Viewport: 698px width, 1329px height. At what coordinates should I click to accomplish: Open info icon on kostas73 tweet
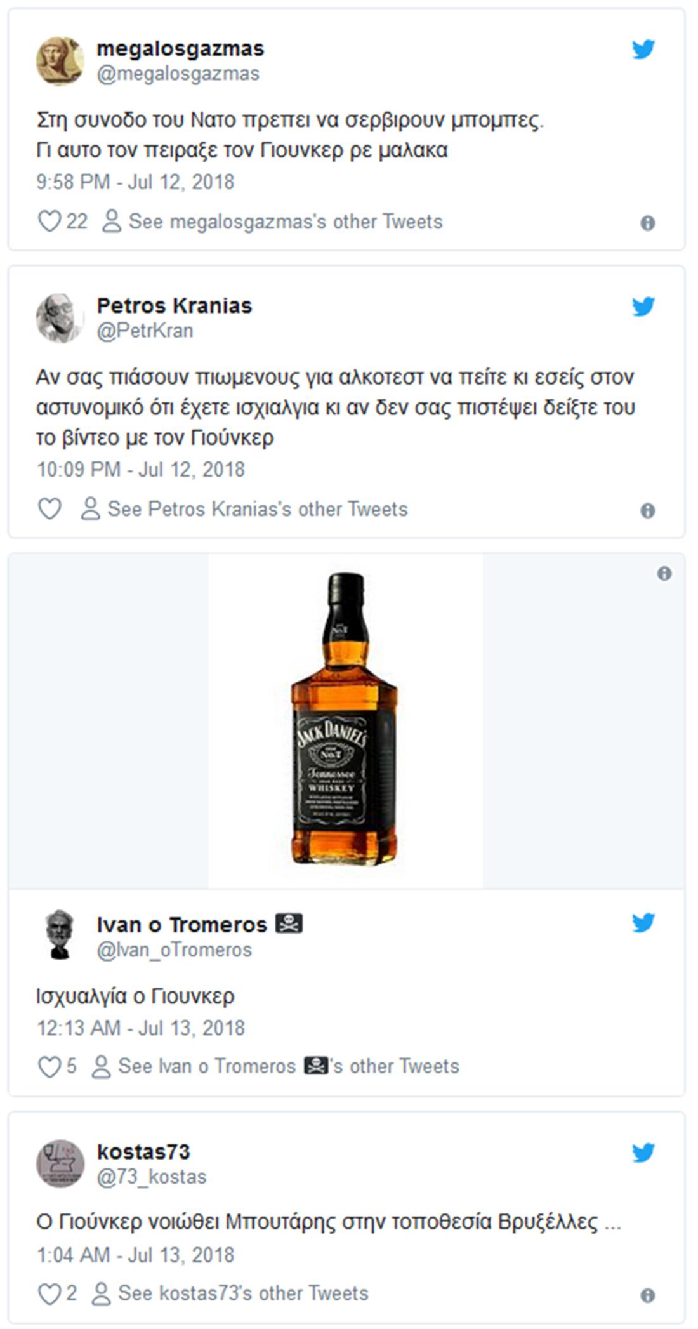click(x=647, y=1295)
